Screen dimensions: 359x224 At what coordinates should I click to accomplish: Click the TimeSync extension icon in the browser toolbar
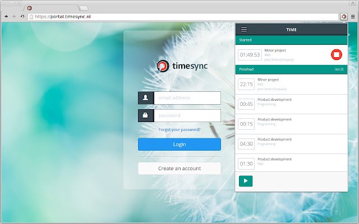point(344,17)
